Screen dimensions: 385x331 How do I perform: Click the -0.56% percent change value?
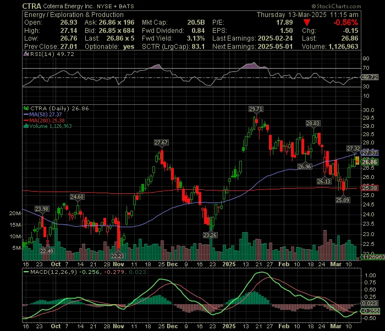[x=346, y=23]
